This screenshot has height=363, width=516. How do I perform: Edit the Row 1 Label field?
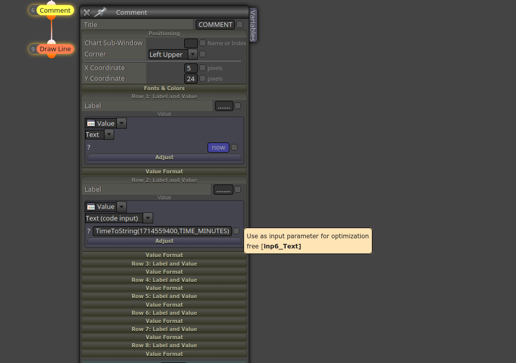224,106
